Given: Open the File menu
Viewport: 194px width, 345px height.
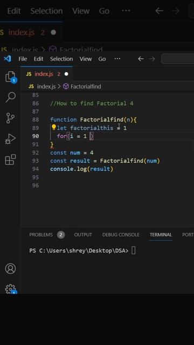Looking at the screenshot, I should coord(23,59).
